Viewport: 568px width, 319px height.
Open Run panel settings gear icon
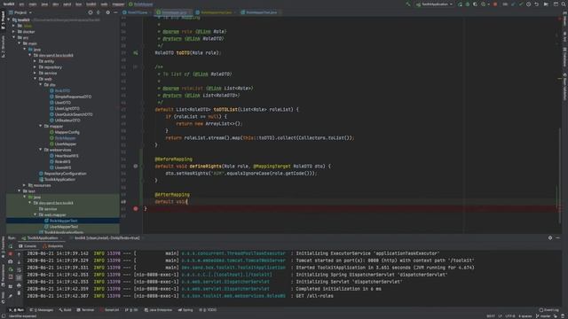pyautogui.click(x=550, y=238)
